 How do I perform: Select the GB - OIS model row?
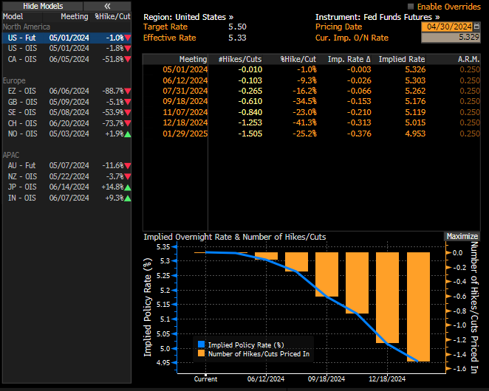coord(22,102)
